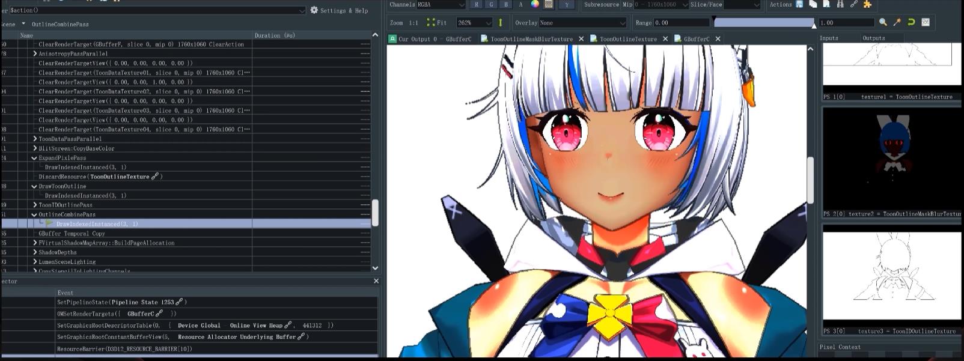Open the histogram visualisation icon
The image size is (964, 361).
[926, 22]
